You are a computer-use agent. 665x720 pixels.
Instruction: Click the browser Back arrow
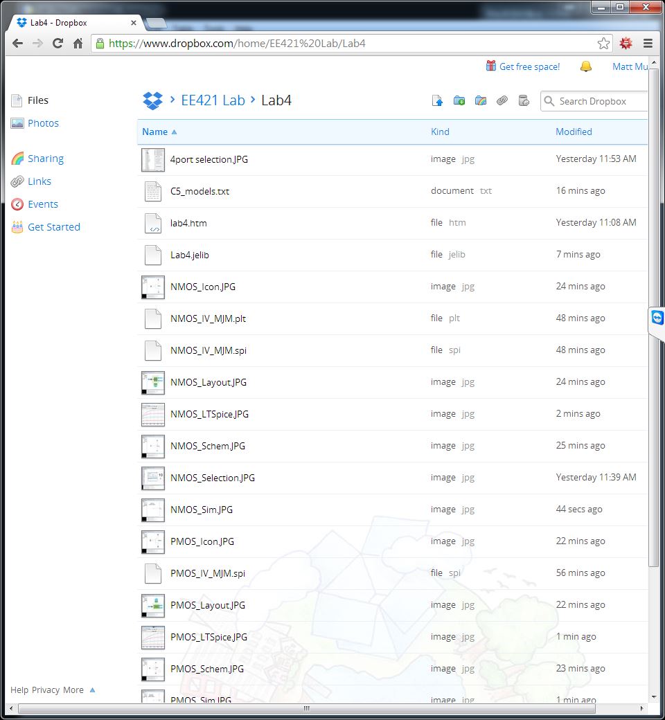point(17,43)
